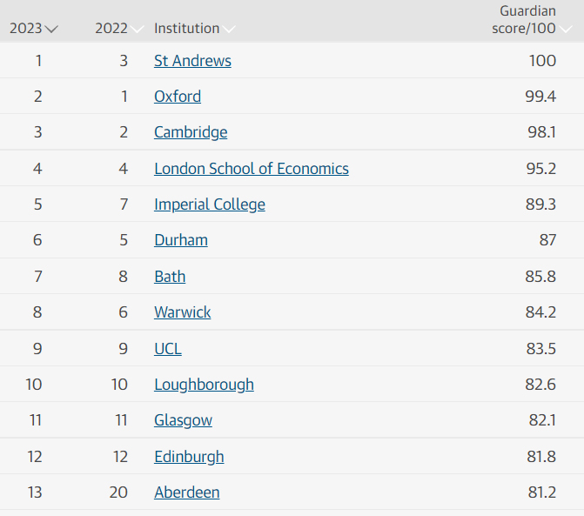Viewport: 584px width, 516px height.
Task: Follow the Cambridge link
Action: [x=191, y=132]
